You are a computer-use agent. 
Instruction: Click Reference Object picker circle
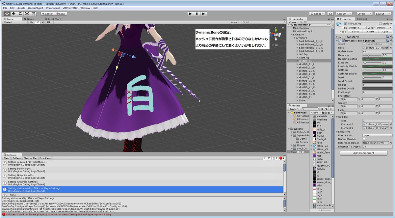pyautogui.click(x=391, y=143)
